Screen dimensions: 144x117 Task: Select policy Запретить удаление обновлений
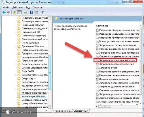click(116, 87)
